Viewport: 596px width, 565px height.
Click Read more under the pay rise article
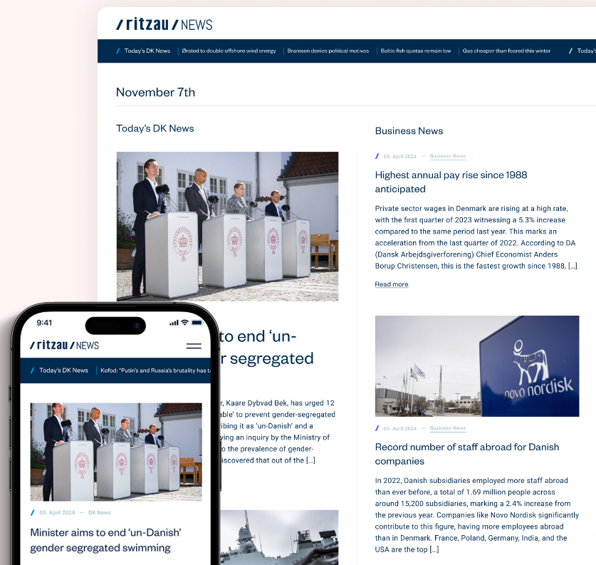pos(392,284)
